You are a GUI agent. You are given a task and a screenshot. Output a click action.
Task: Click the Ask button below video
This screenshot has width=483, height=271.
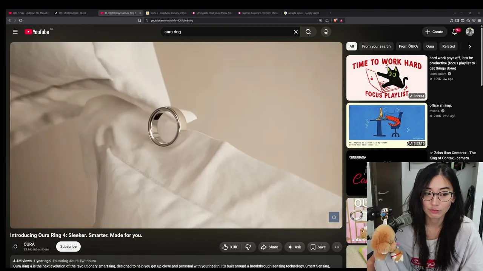tap(294, 247)
